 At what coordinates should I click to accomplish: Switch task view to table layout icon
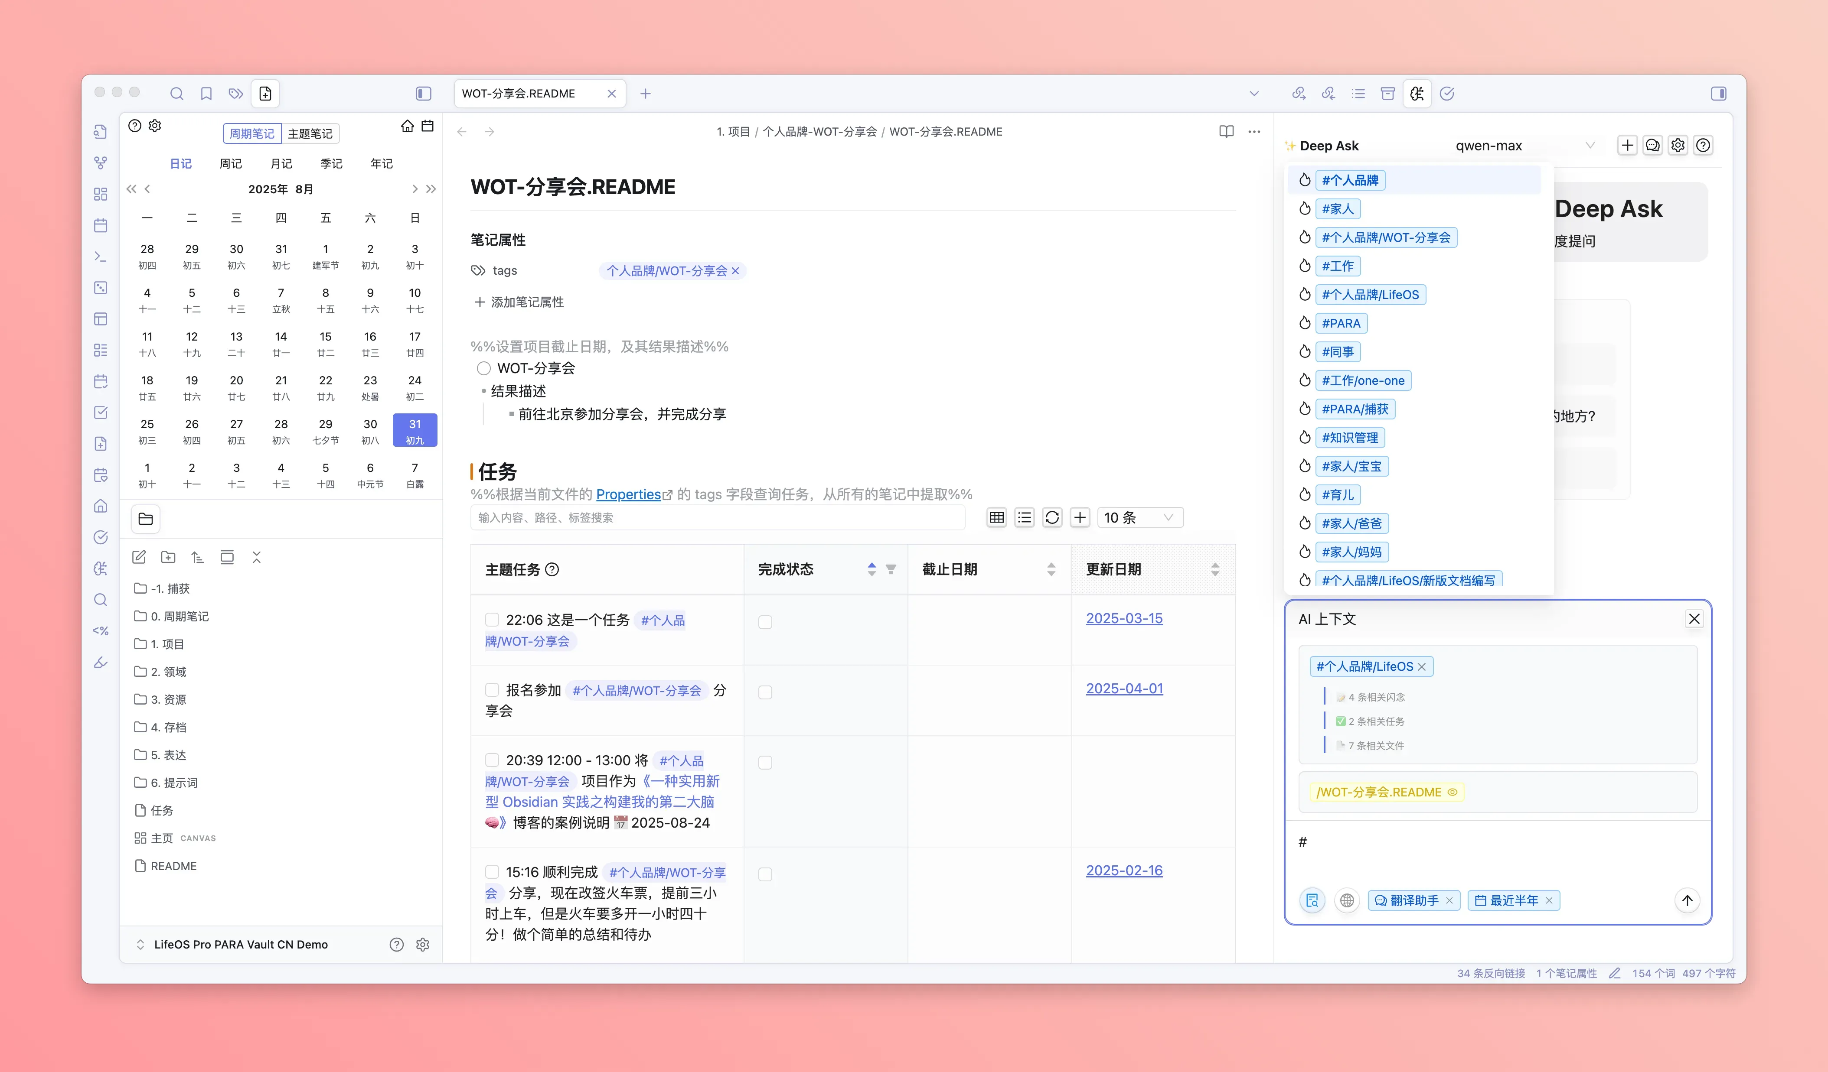point(997,517)
